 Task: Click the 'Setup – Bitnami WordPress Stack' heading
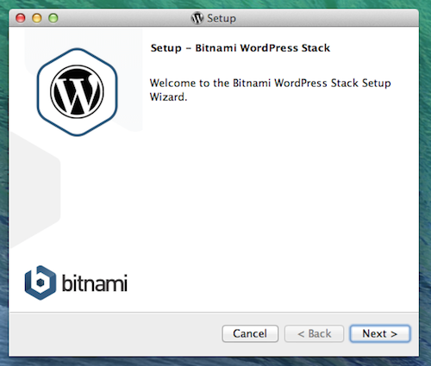(x=240, y=48)
